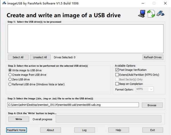
Task: Disable Post Image Verification checkbox
Action: [117, 70]
